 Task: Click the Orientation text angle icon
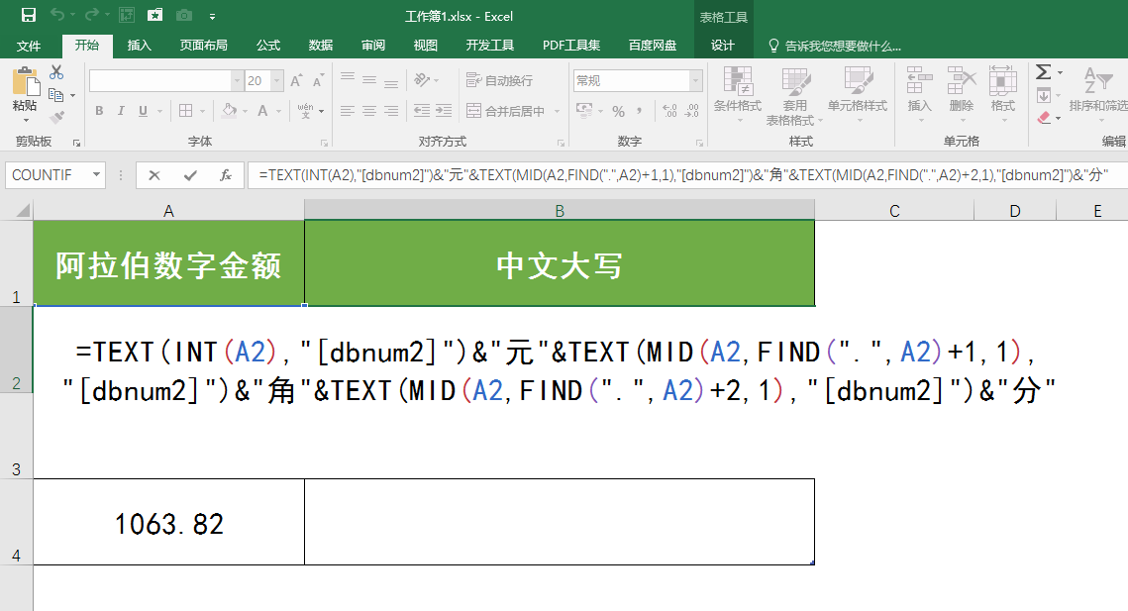[x=422, y=80]
